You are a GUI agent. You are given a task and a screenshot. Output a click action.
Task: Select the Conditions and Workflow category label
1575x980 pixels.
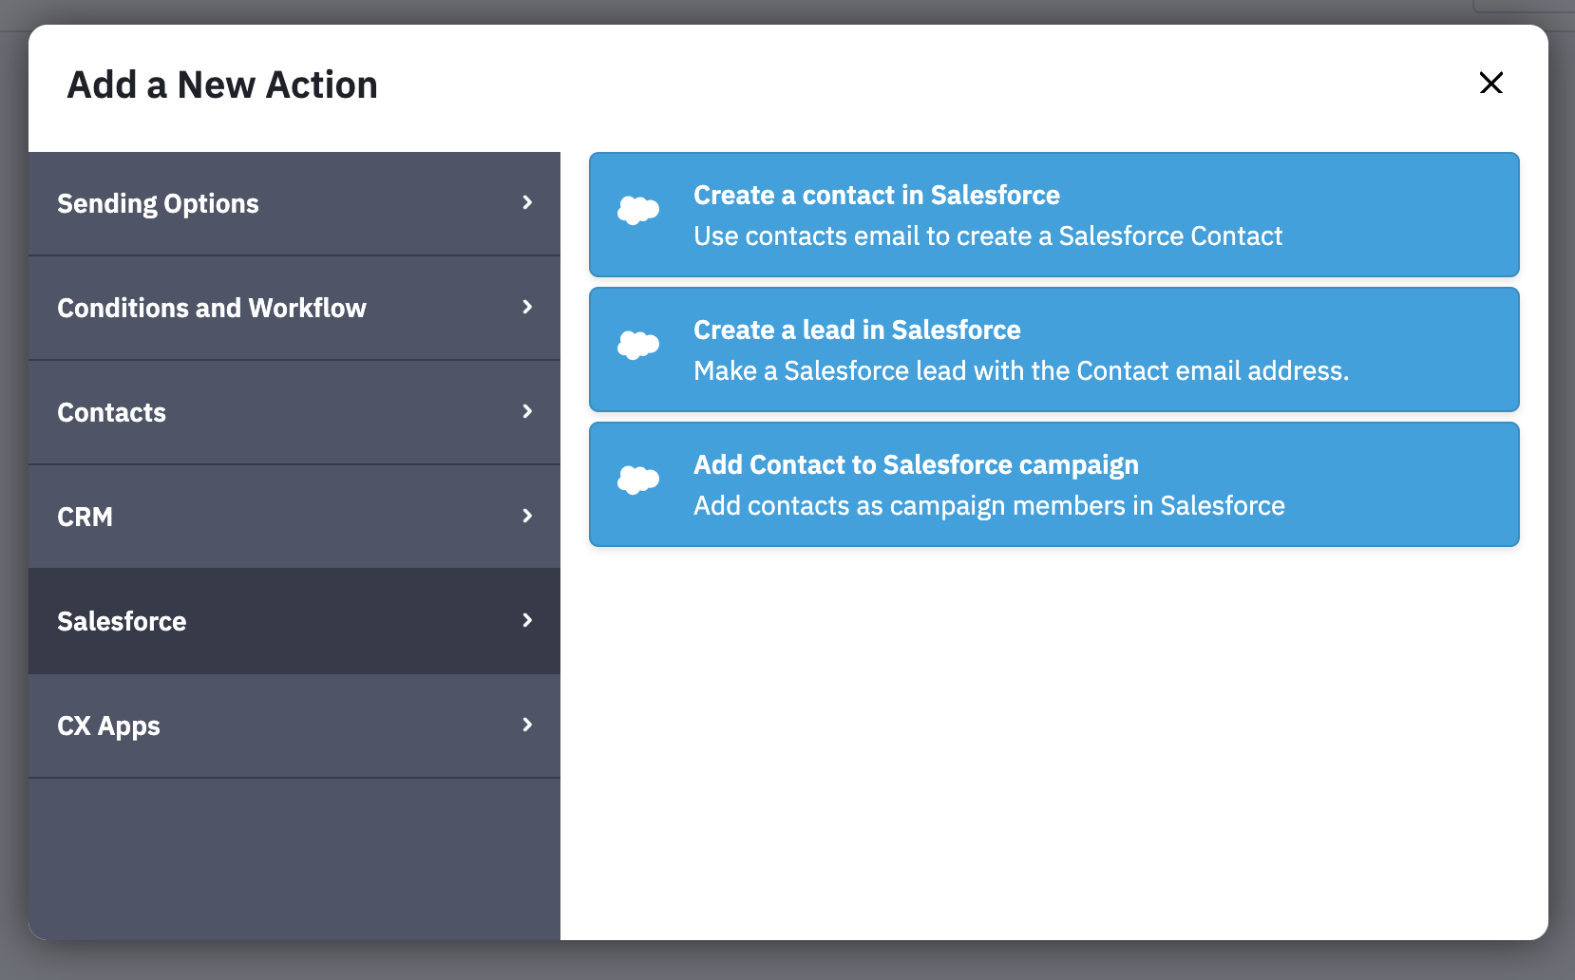pos(212,309)
